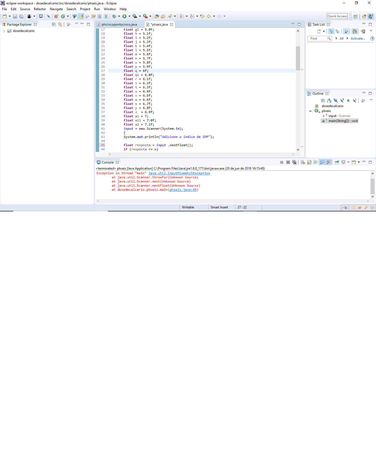Toggle Link with Editor in Package Explorer
The width and height of the screenshot is (376, 452).
pyautogui.click(x=60, y=24)
